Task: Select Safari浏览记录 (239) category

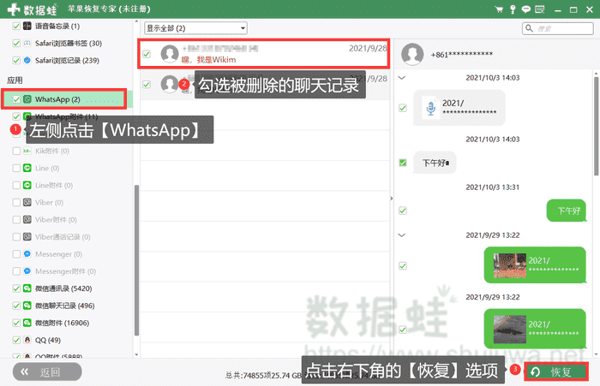Action: click(67, 61)
